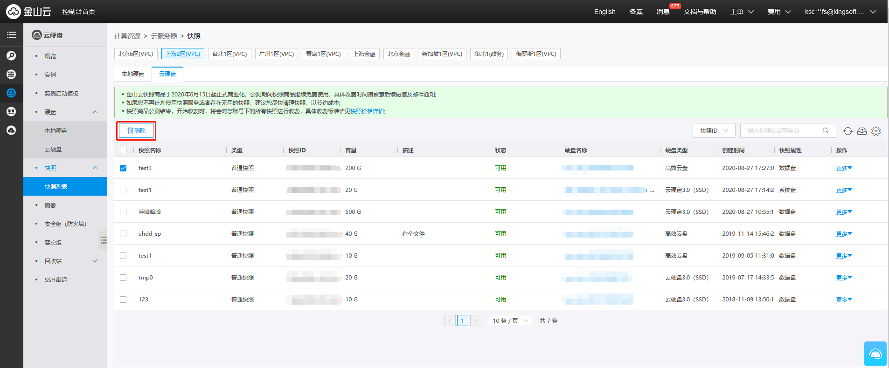Open the 10 条/页 page size dropdown
Viewport: 889px width, 368px height.
click(510, 320)
